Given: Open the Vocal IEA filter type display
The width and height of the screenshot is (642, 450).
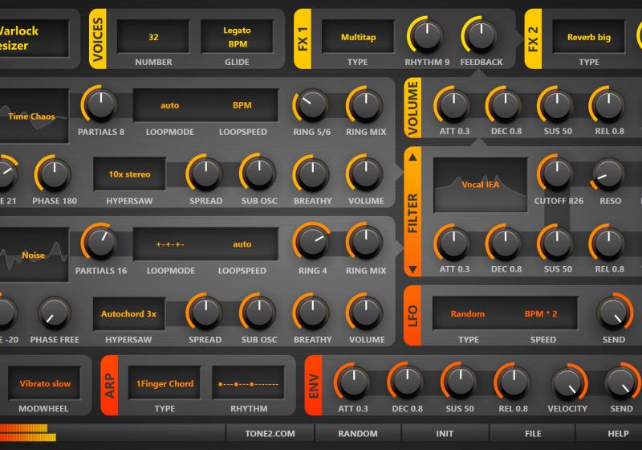Looking at the screenshot, I should 480,185.
